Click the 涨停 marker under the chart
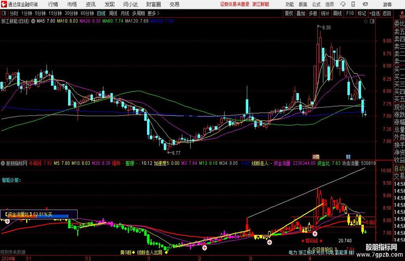This screenshot has height=261, width=405. click(x=316, y=157)
